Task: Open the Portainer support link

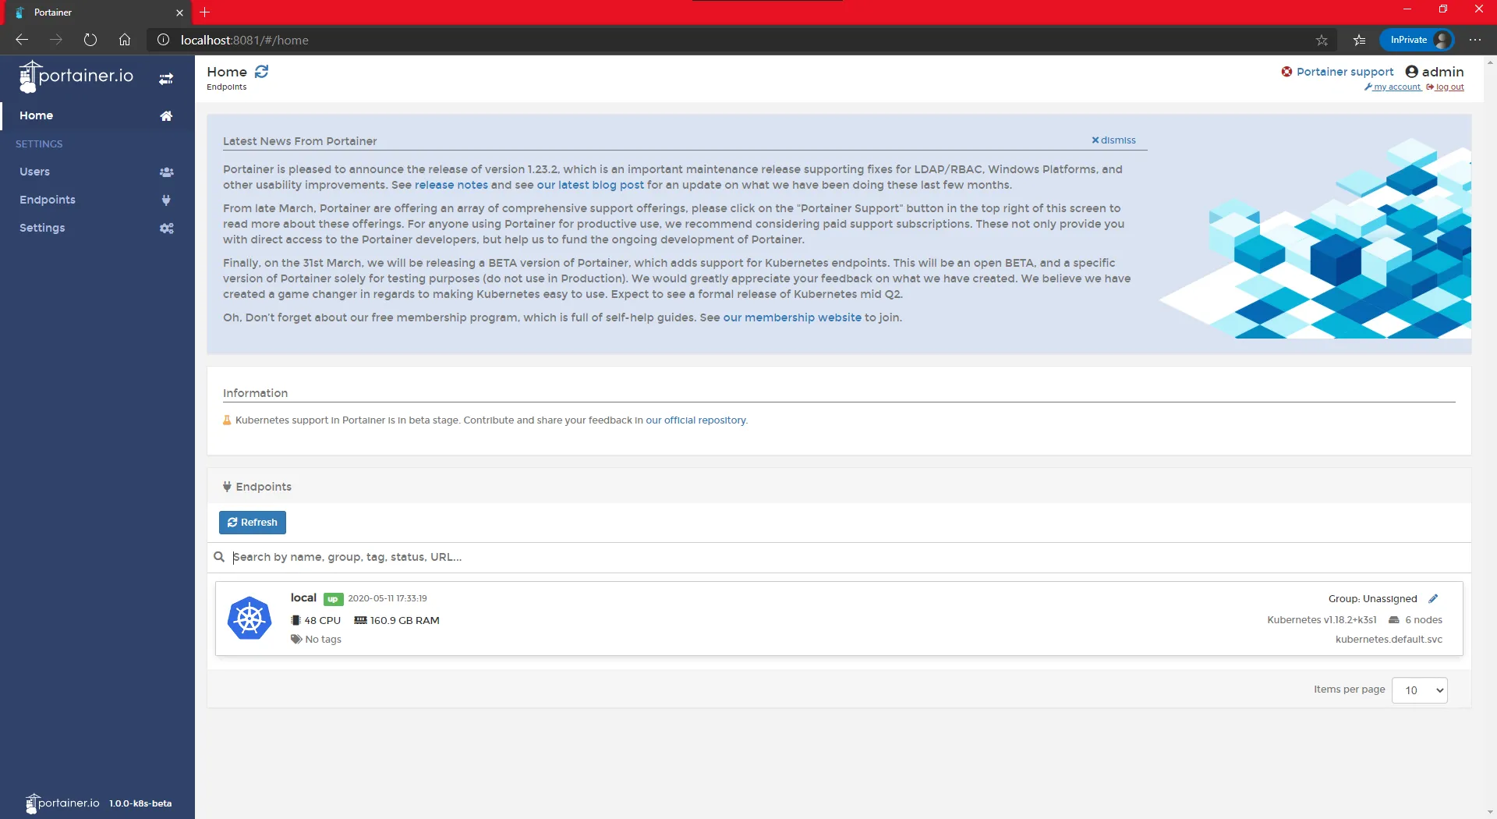Action: (x=1344, y=72)
